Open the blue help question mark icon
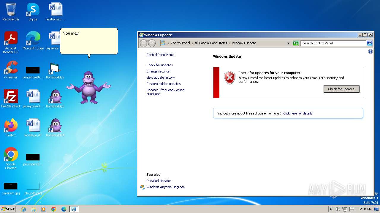Image resolution: width=380 pixels, height=213 pixels. coord(370,51)
